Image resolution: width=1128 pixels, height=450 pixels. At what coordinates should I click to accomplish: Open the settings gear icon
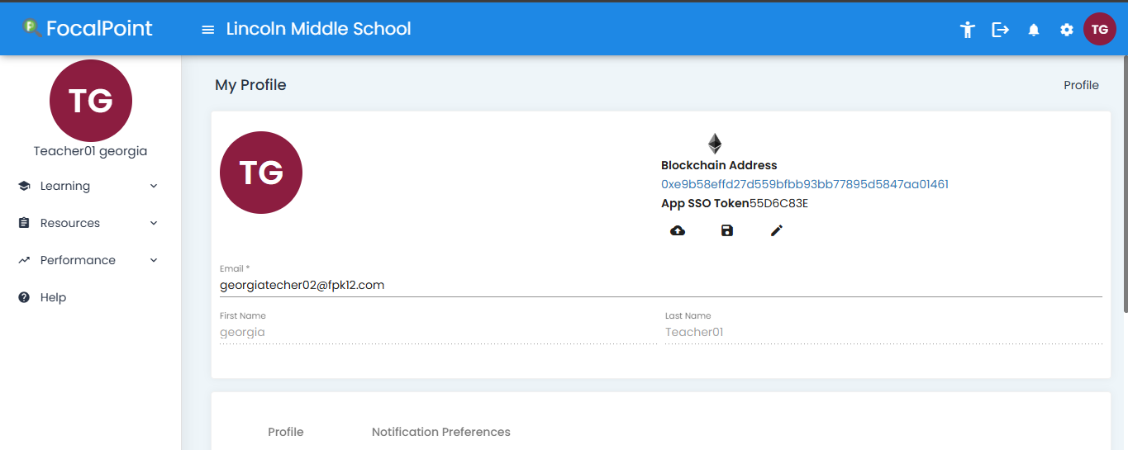[x=1067, y=30]
